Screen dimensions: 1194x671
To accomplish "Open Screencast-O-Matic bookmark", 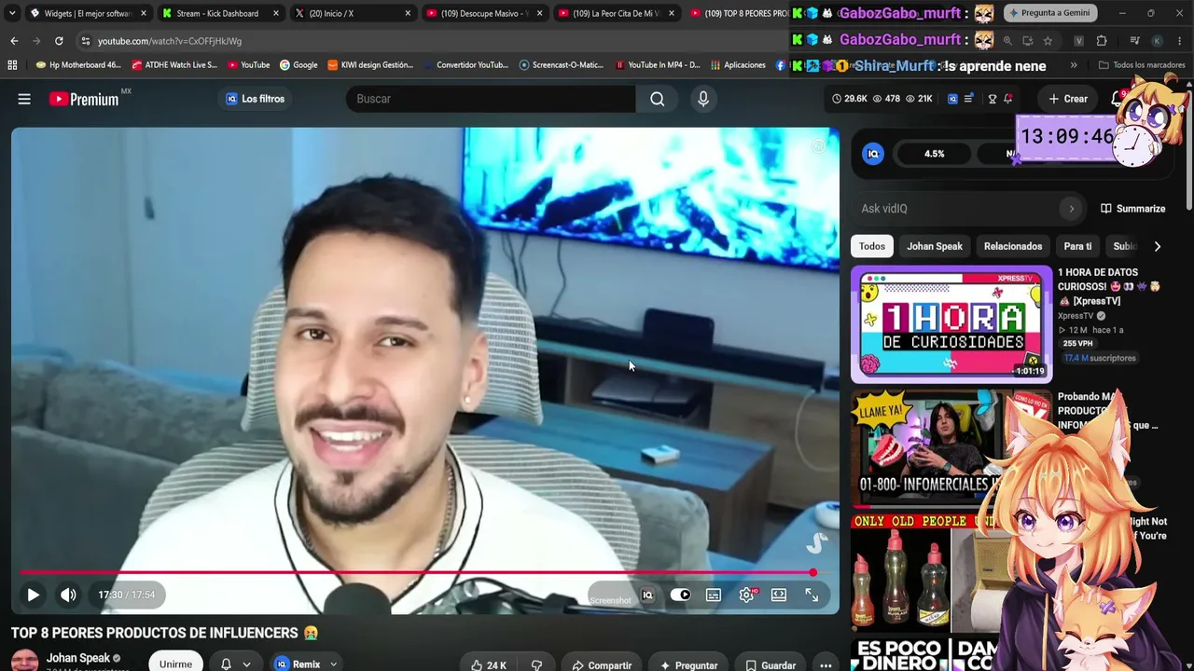I will (x=562, y=65).
